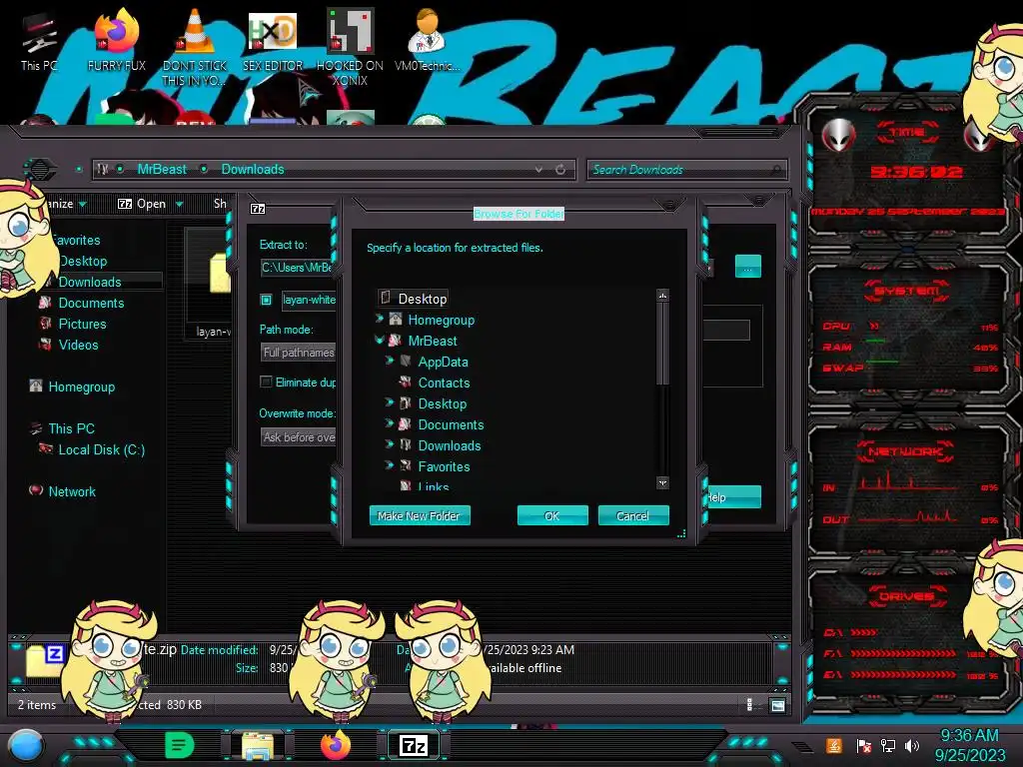Select Homegroup in Explorer sidebar
The height and width of the screenshot is (767, 1023).
coord(72,386)
